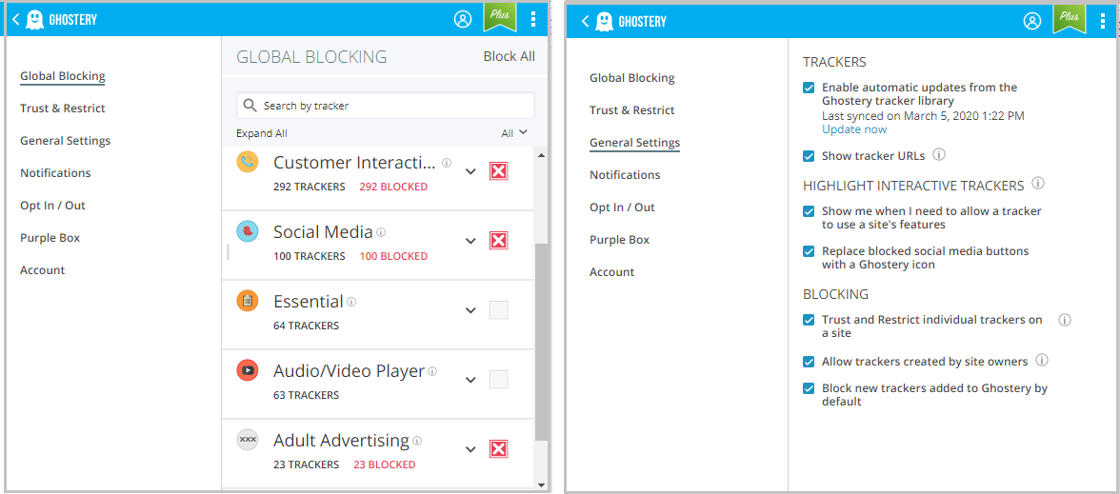
Task: Click Ghostery ghost logo in right panel header
Action: pos(603,21)
